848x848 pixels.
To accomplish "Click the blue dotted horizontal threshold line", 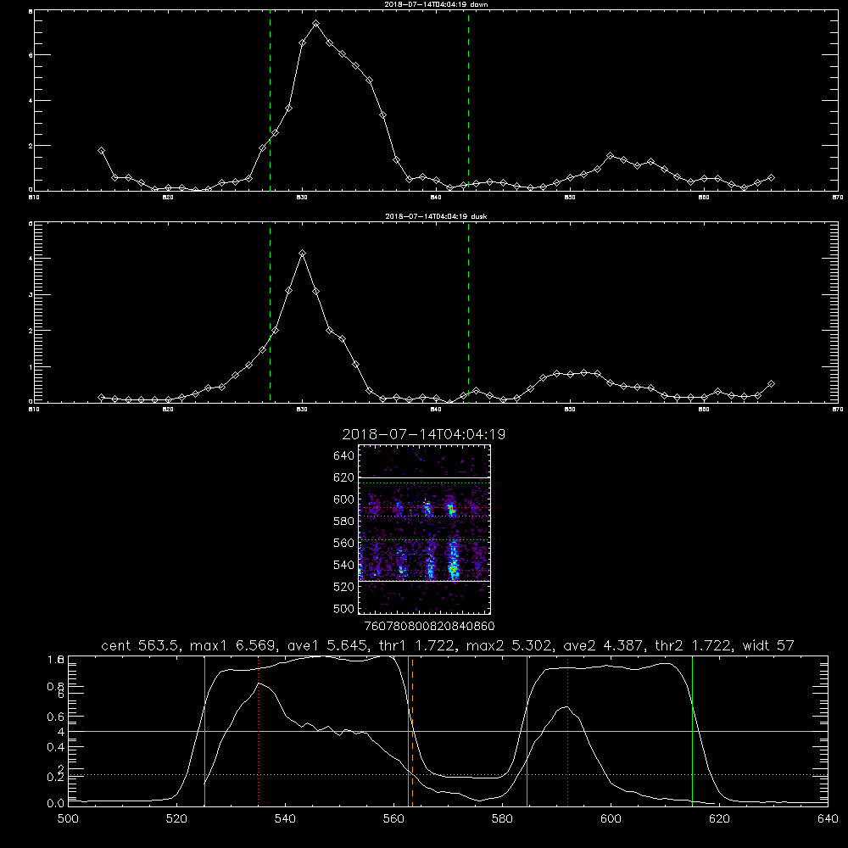I will 448,774.
